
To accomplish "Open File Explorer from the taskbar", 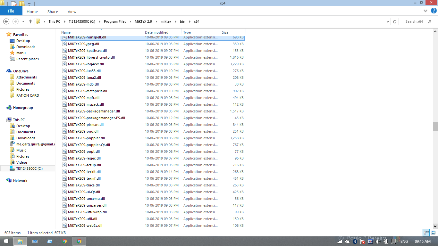I will (20, 241).
